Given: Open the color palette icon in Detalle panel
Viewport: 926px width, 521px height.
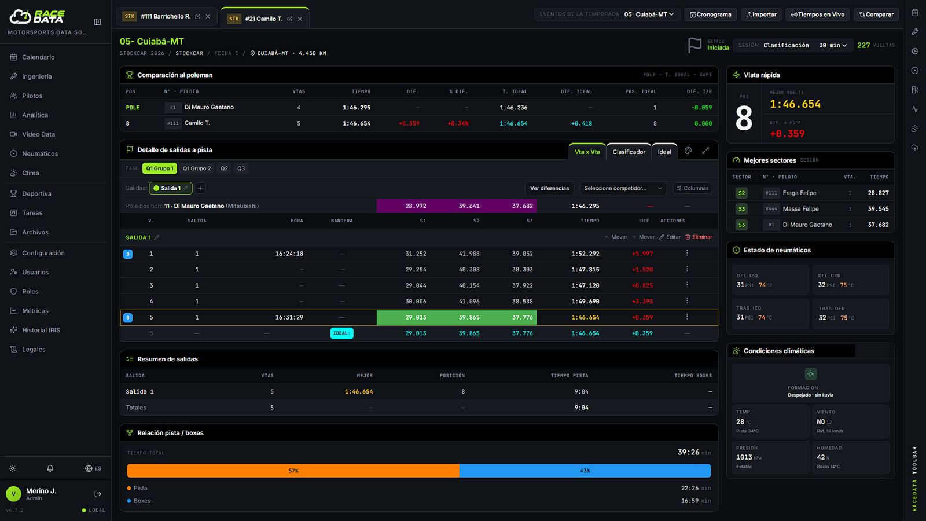Looking at the screenshot, I should point(688,151).
